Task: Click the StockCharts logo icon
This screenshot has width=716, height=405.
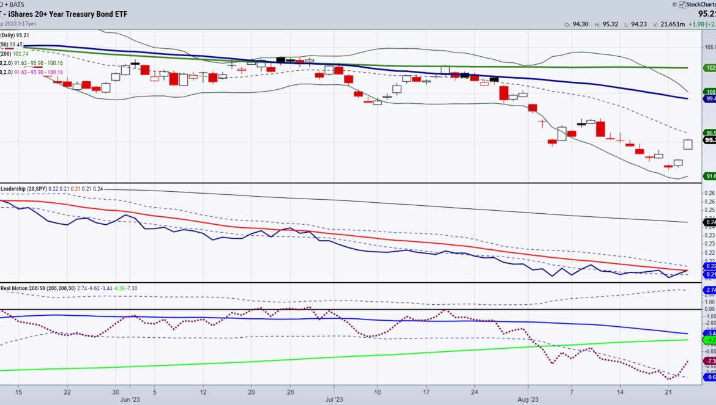Action: tap(682, 4)
